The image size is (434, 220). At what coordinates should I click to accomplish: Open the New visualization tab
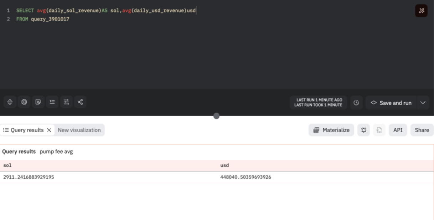[79, 130]
